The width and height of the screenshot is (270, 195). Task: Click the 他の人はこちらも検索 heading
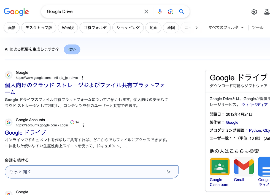(234, 151)
